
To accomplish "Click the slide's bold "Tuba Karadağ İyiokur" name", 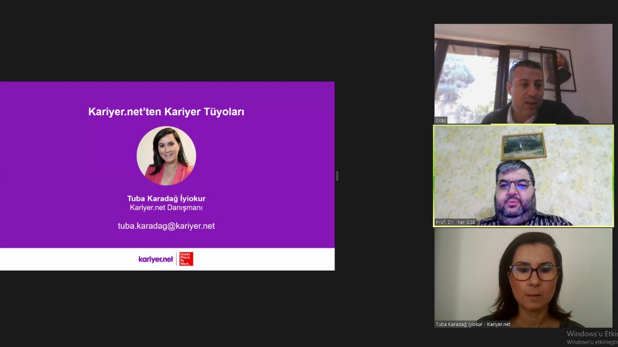I will tap(166, 198).
